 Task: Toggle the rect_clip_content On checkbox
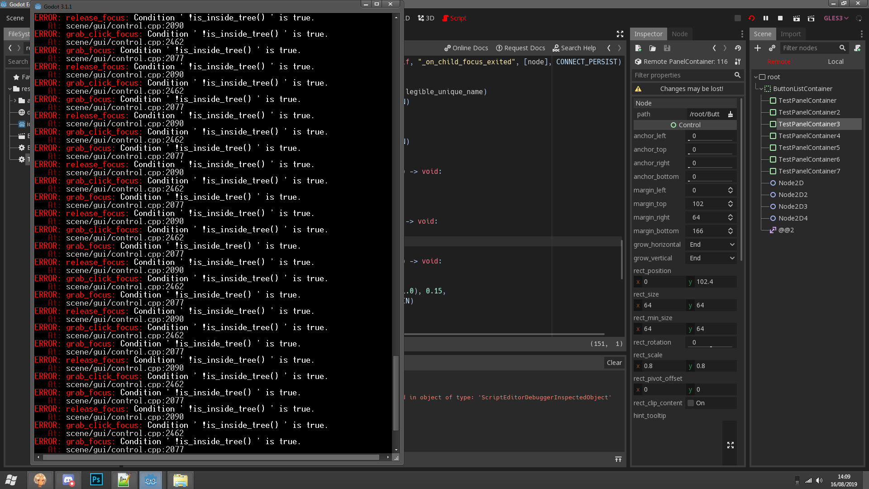click(x=690, y=403)
